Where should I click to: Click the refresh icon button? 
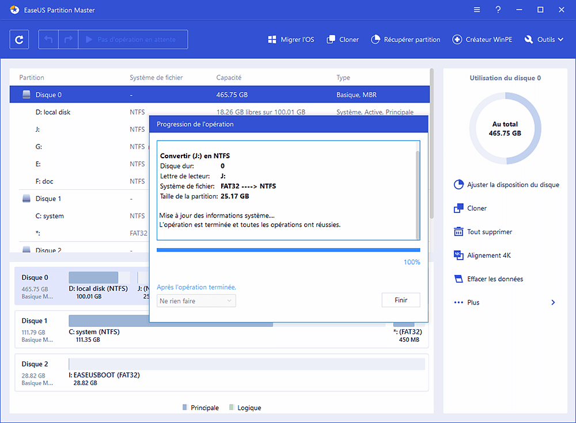(x=19, y=40)
